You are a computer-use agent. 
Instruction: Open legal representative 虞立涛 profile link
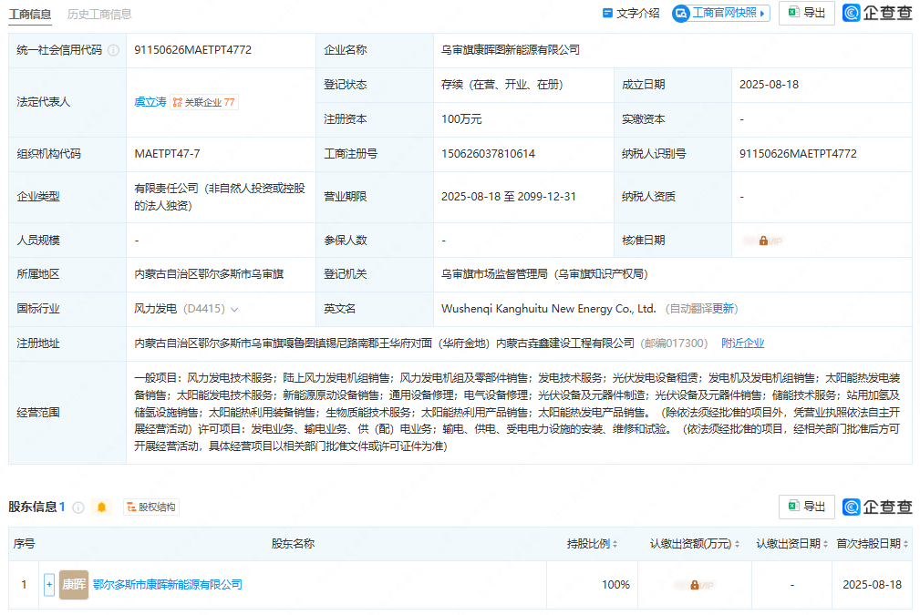pos(150,102)
